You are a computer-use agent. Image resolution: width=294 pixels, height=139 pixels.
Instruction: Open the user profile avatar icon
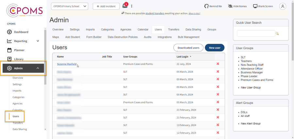[x=283, y=6]
